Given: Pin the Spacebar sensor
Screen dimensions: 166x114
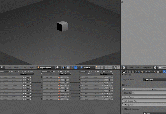Looking at the screenshot, I should [x=21, y=99].
